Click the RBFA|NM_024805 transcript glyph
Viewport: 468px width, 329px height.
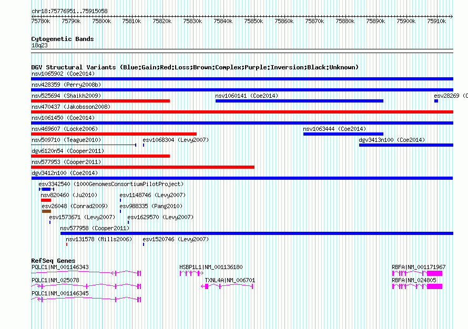[x=417, y=286]
